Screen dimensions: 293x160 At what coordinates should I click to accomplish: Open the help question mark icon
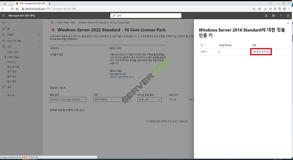click(281, 16)
